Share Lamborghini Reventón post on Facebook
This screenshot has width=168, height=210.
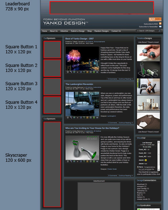81,117
